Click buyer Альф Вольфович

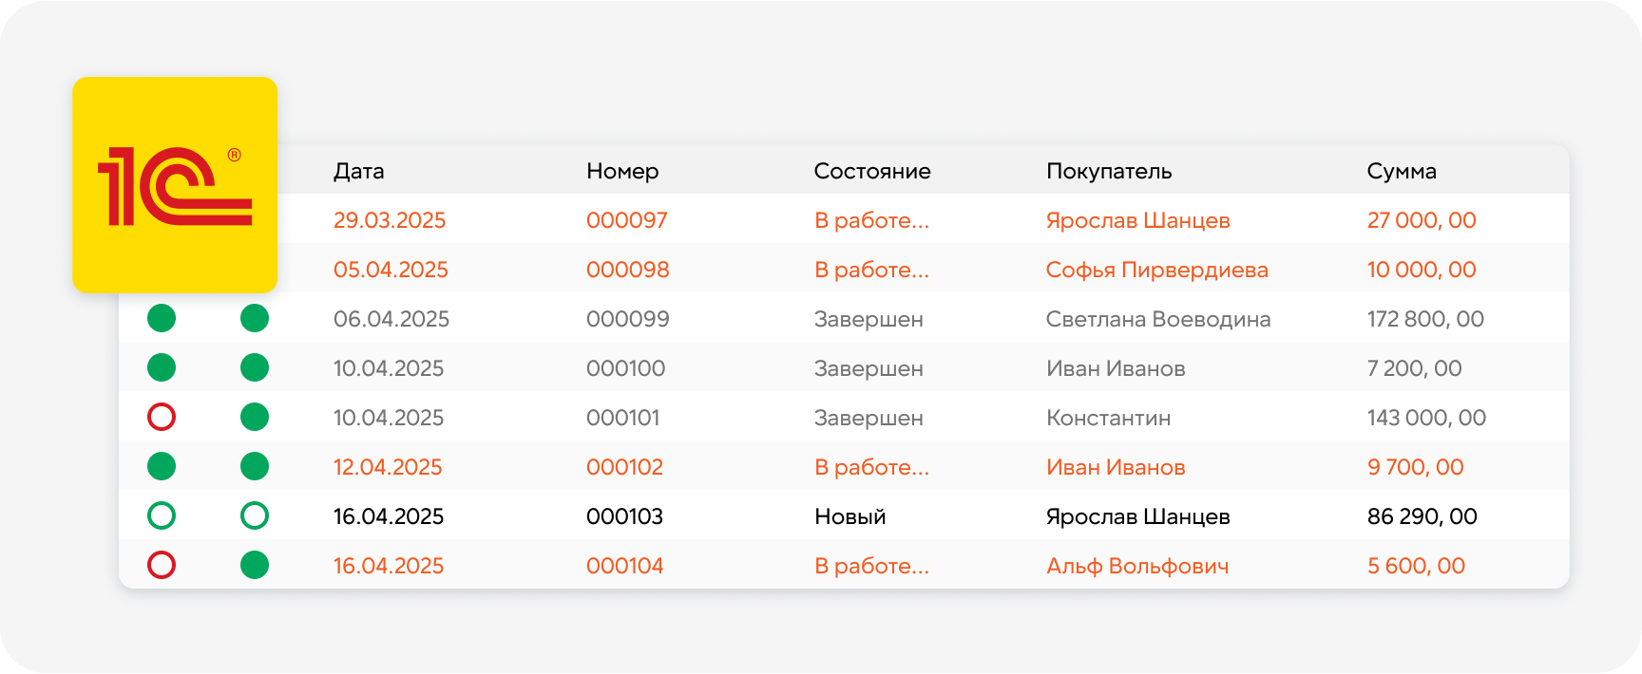1137,566
